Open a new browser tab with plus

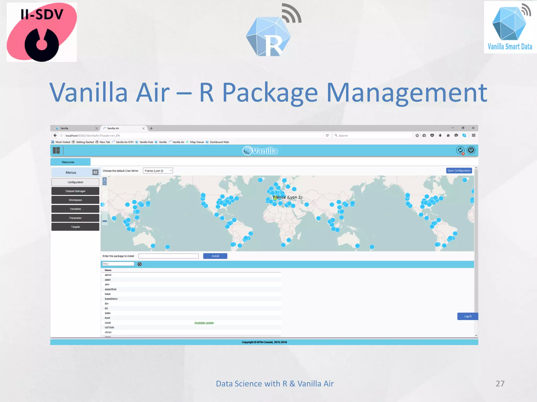click(x=151, y=128)
